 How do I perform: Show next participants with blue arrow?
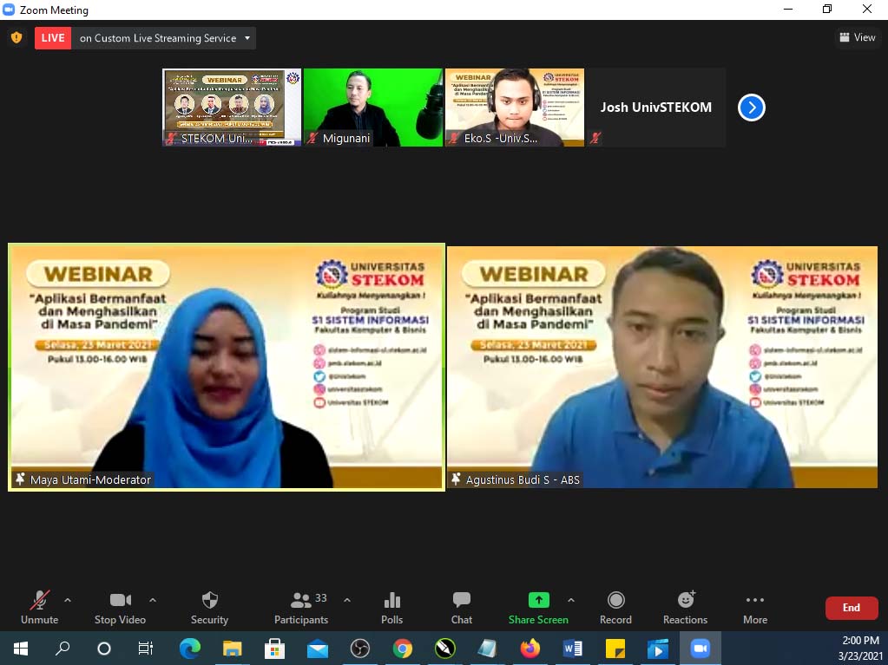click(752, 108)
